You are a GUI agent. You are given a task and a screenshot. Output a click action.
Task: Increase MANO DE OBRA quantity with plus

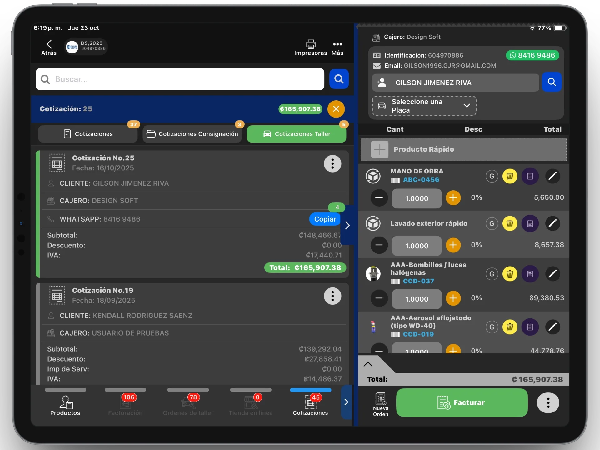pos(453,198)
